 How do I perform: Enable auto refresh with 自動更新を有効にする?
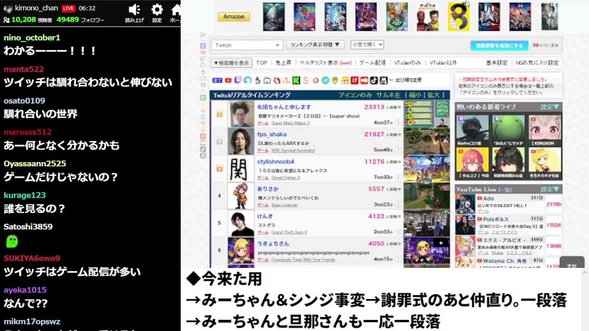tap(499, 46)
